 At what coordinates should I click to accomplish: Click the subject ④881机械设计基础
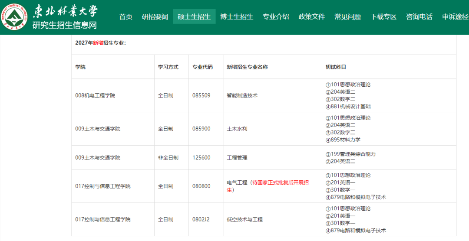(x=348, y=107)
